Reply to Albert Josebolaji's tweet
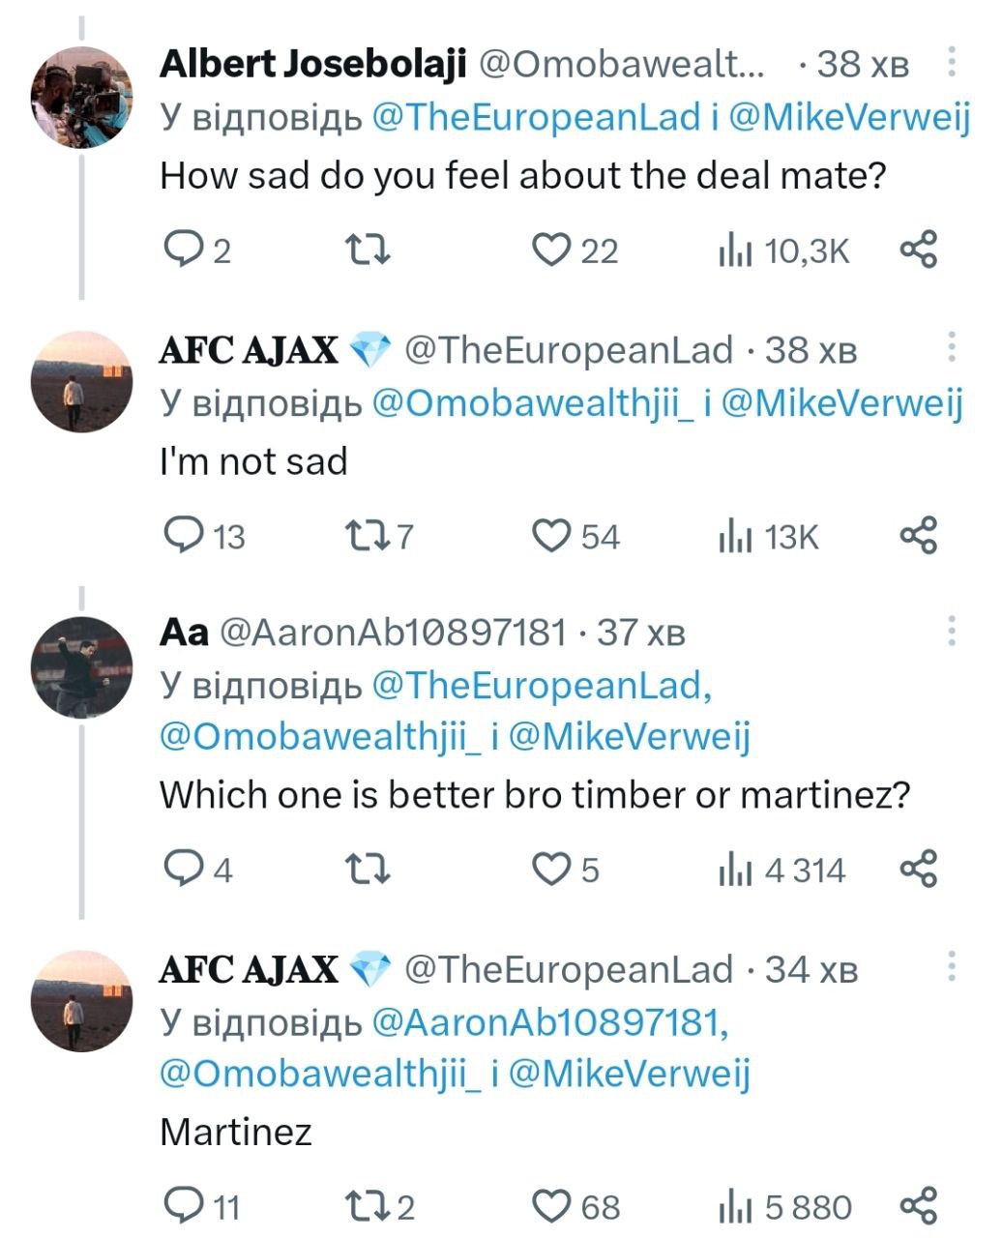The image size is (1003, 1238). tap(182, 251)
